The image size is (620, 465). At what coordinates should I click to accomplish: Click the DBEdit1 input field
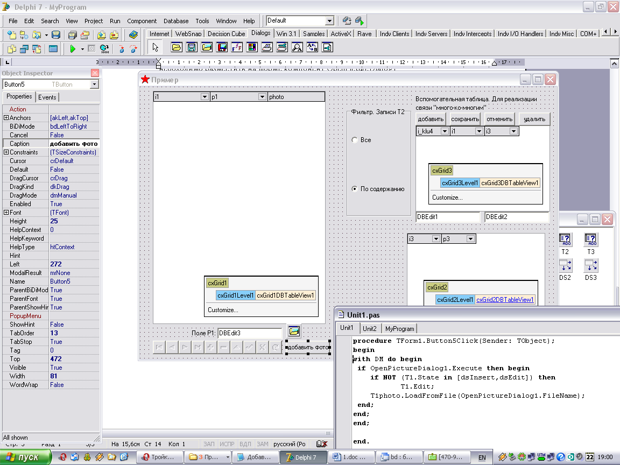click(448, 217)
